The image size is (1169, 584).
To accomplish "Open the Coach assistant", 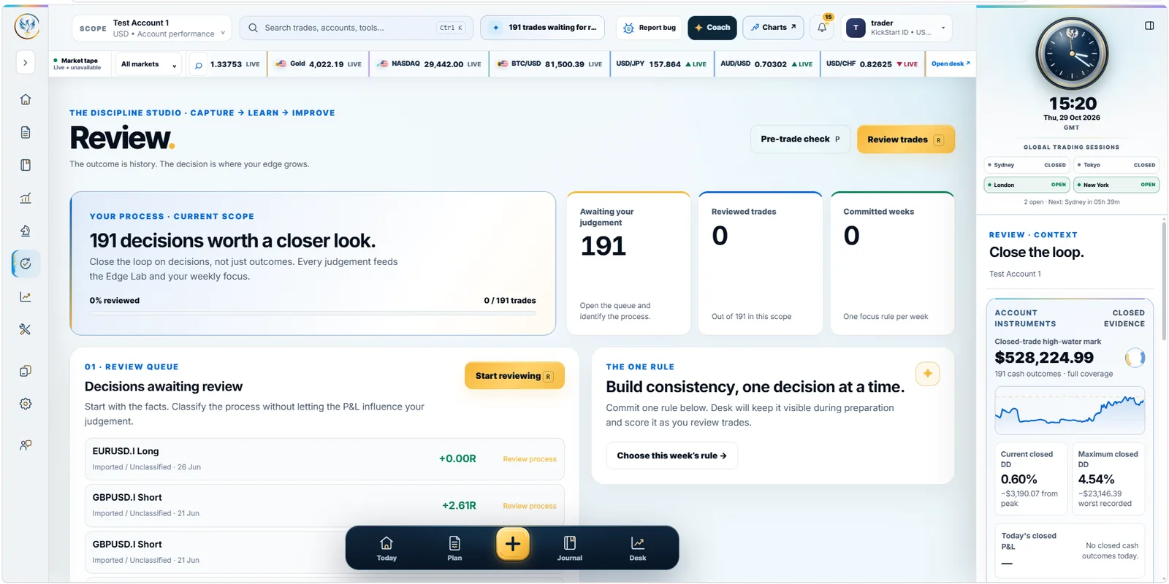I will (712, 28).
